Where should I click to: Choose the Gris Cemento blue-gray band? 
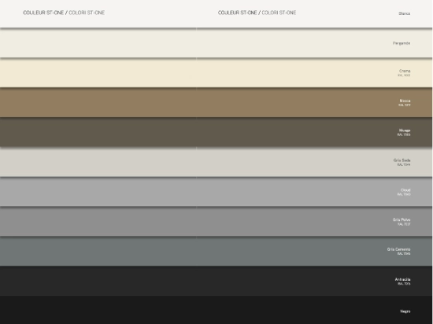[x=216, y=251]
